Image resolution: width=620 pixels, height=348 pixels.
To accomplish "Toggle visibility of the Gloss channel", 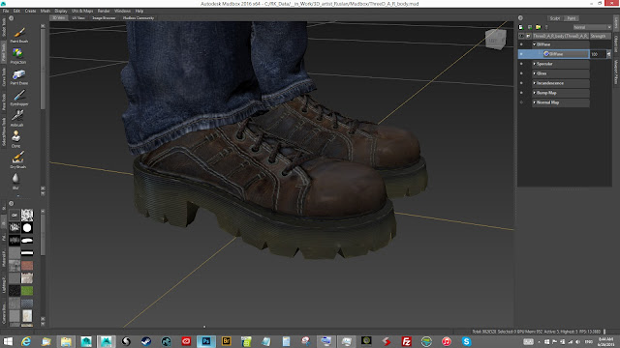I will 521,73.
